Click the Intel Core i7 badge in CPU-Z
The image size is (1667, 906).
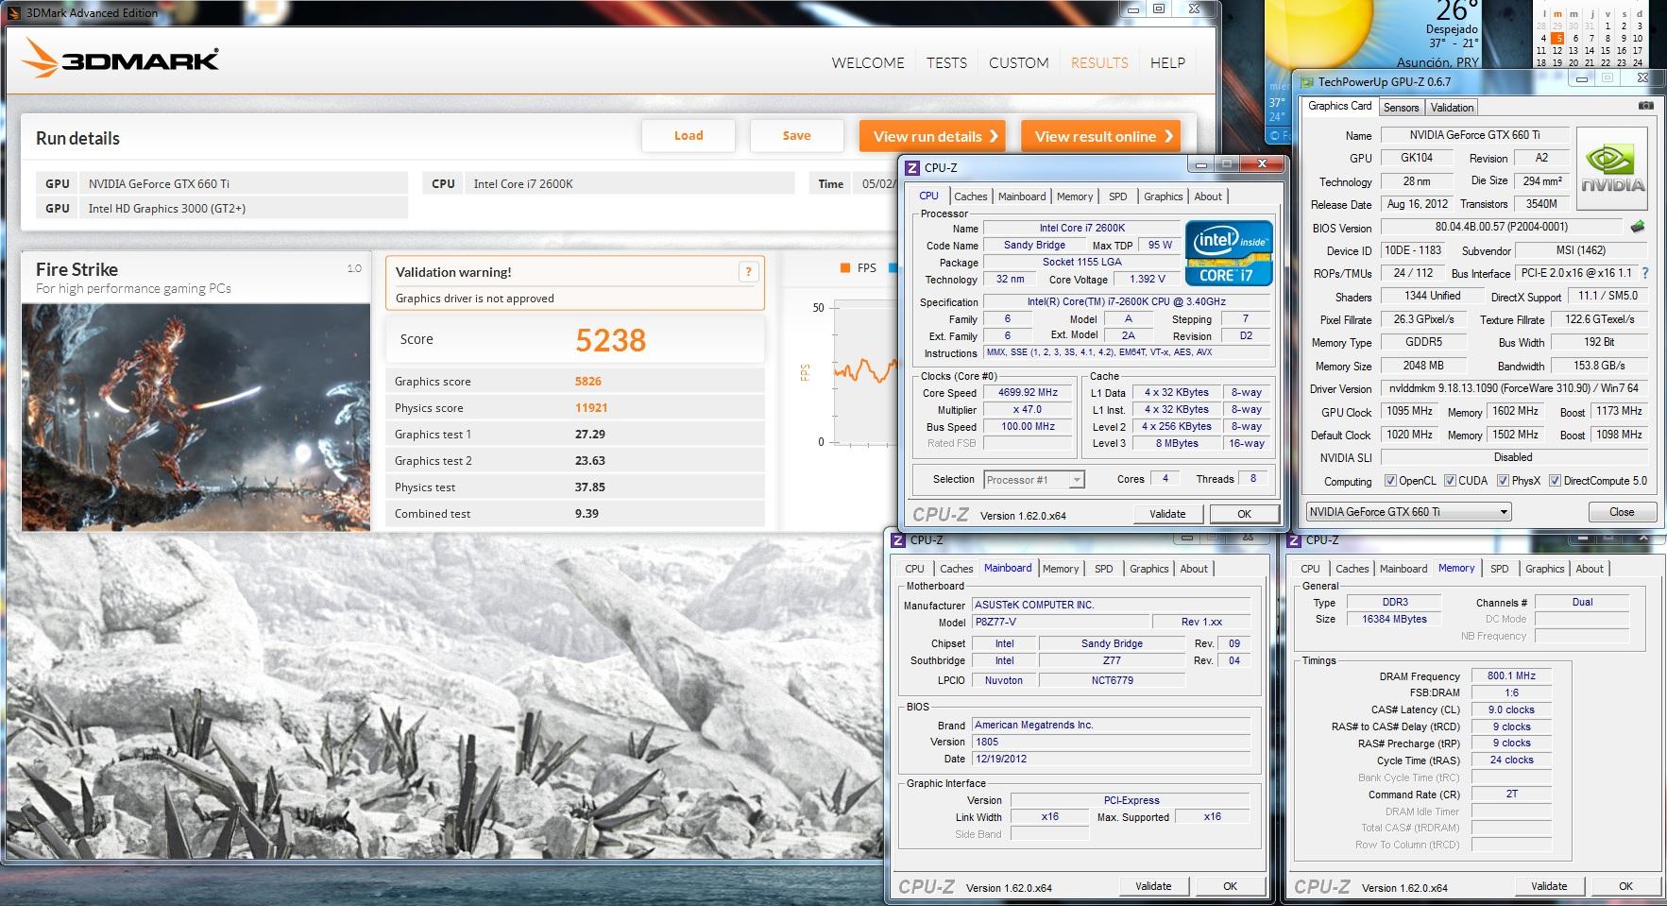click(x=1229, y=253)
